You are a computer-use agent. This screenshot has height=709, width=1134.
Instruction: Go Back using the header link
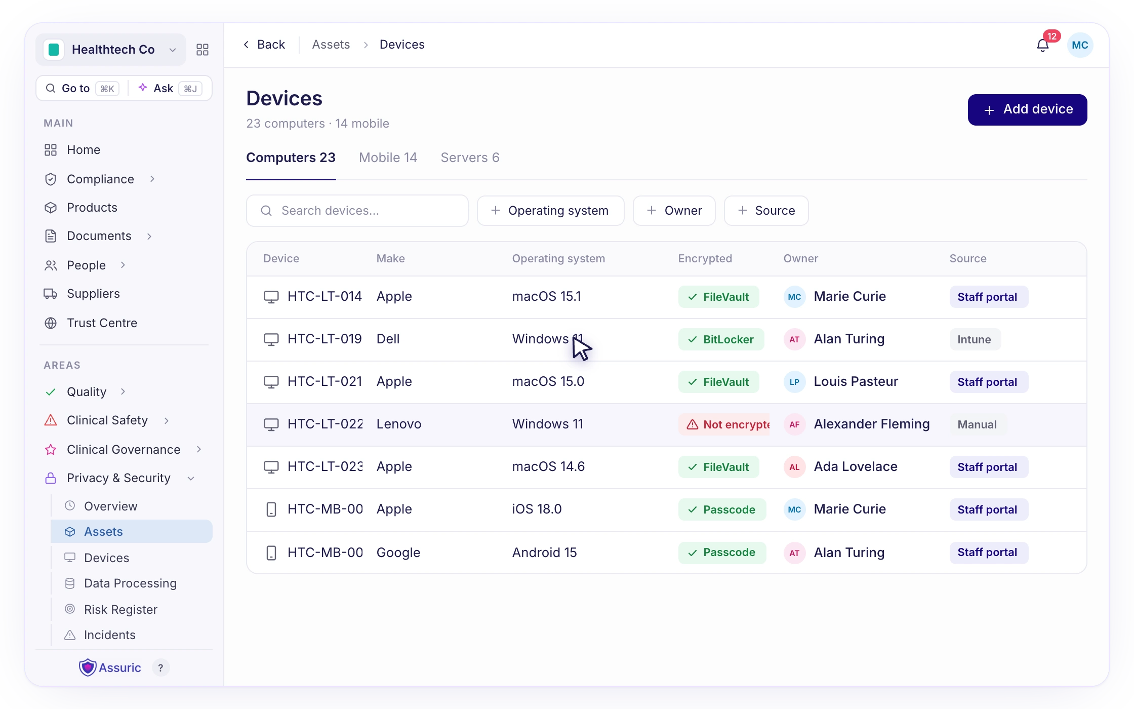coord(264,45)
